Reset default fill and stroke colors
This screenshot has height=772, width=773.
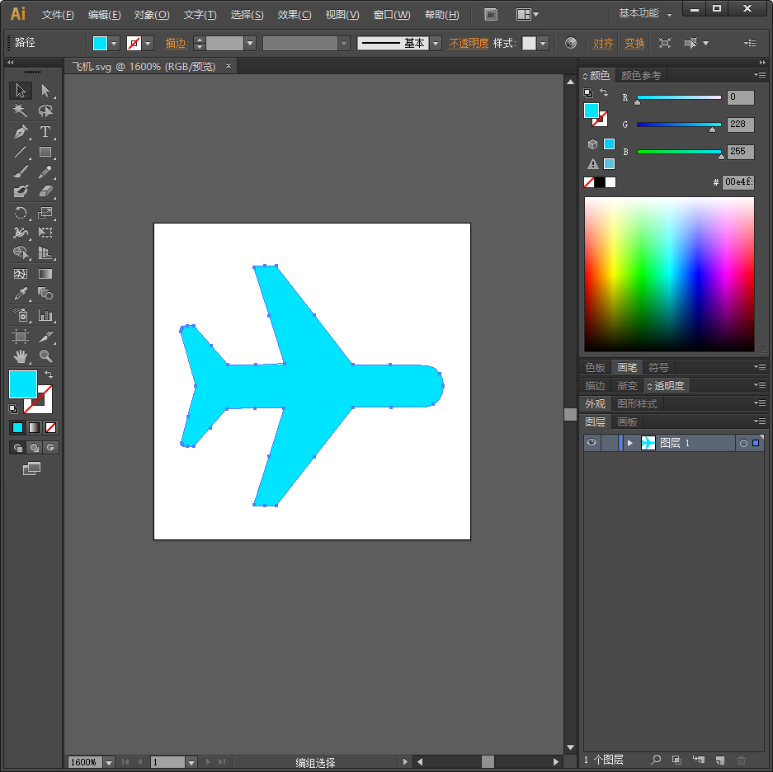[x=13, y=408]
